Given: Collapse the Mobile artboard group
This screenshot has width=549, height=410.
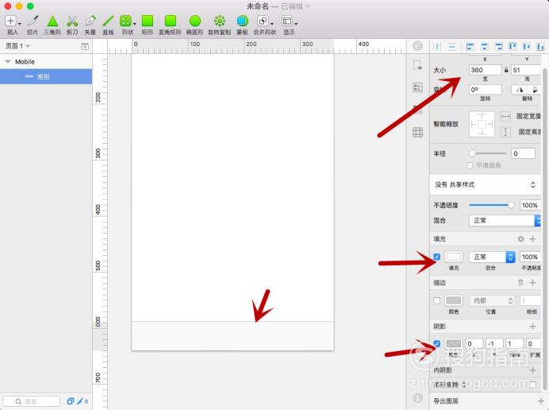Looking at the screenshot, I should tap(8, 62).
